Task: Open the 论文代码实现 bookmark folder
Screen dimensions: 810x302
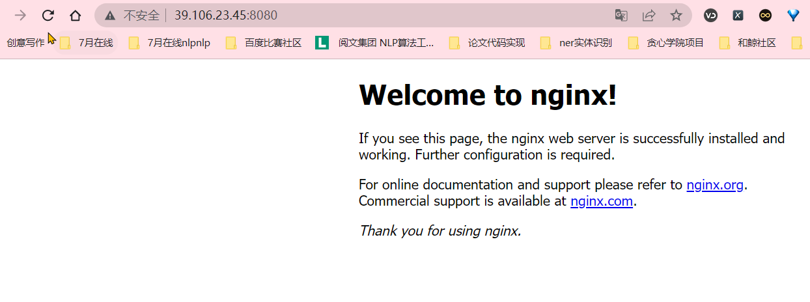Action: tap(487, 43)
